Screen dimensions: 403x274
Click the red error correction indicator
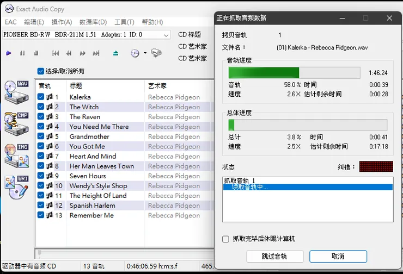click(x=376, y=166)
